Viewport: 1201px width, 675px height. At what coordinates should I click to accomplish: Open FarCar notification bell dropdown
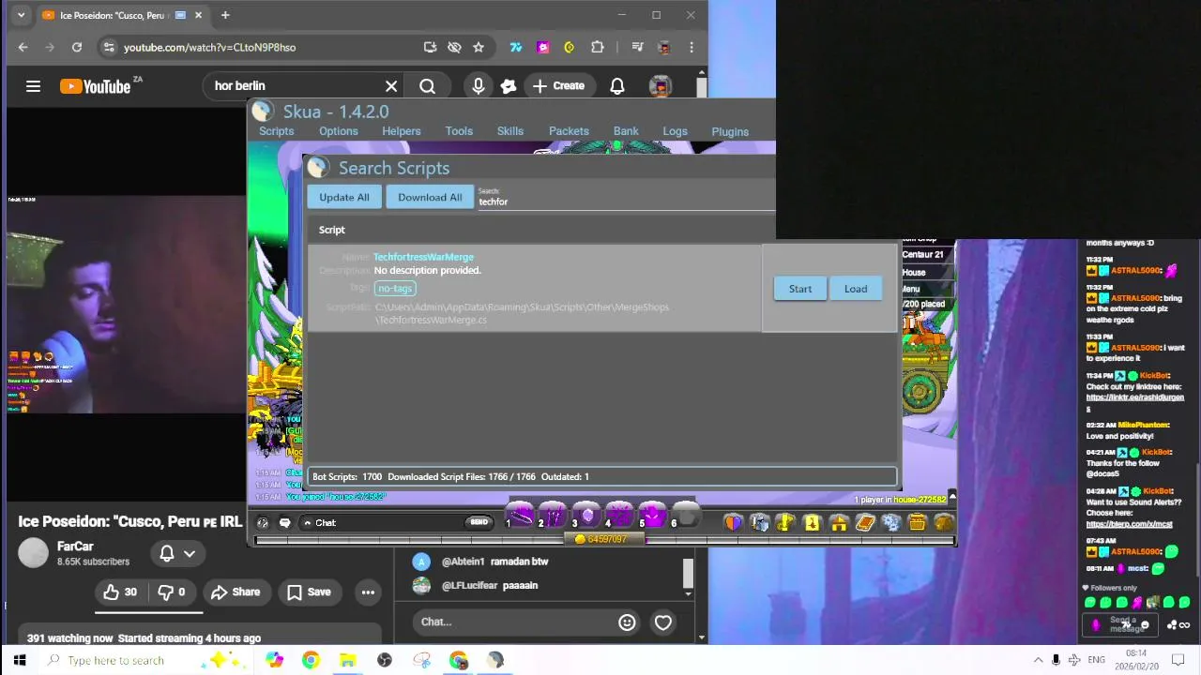[x=176, y=553]
